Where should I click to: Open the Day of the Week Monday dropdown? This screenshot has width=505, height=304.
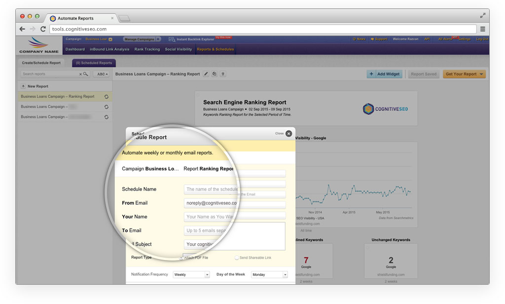pos(269,274)
